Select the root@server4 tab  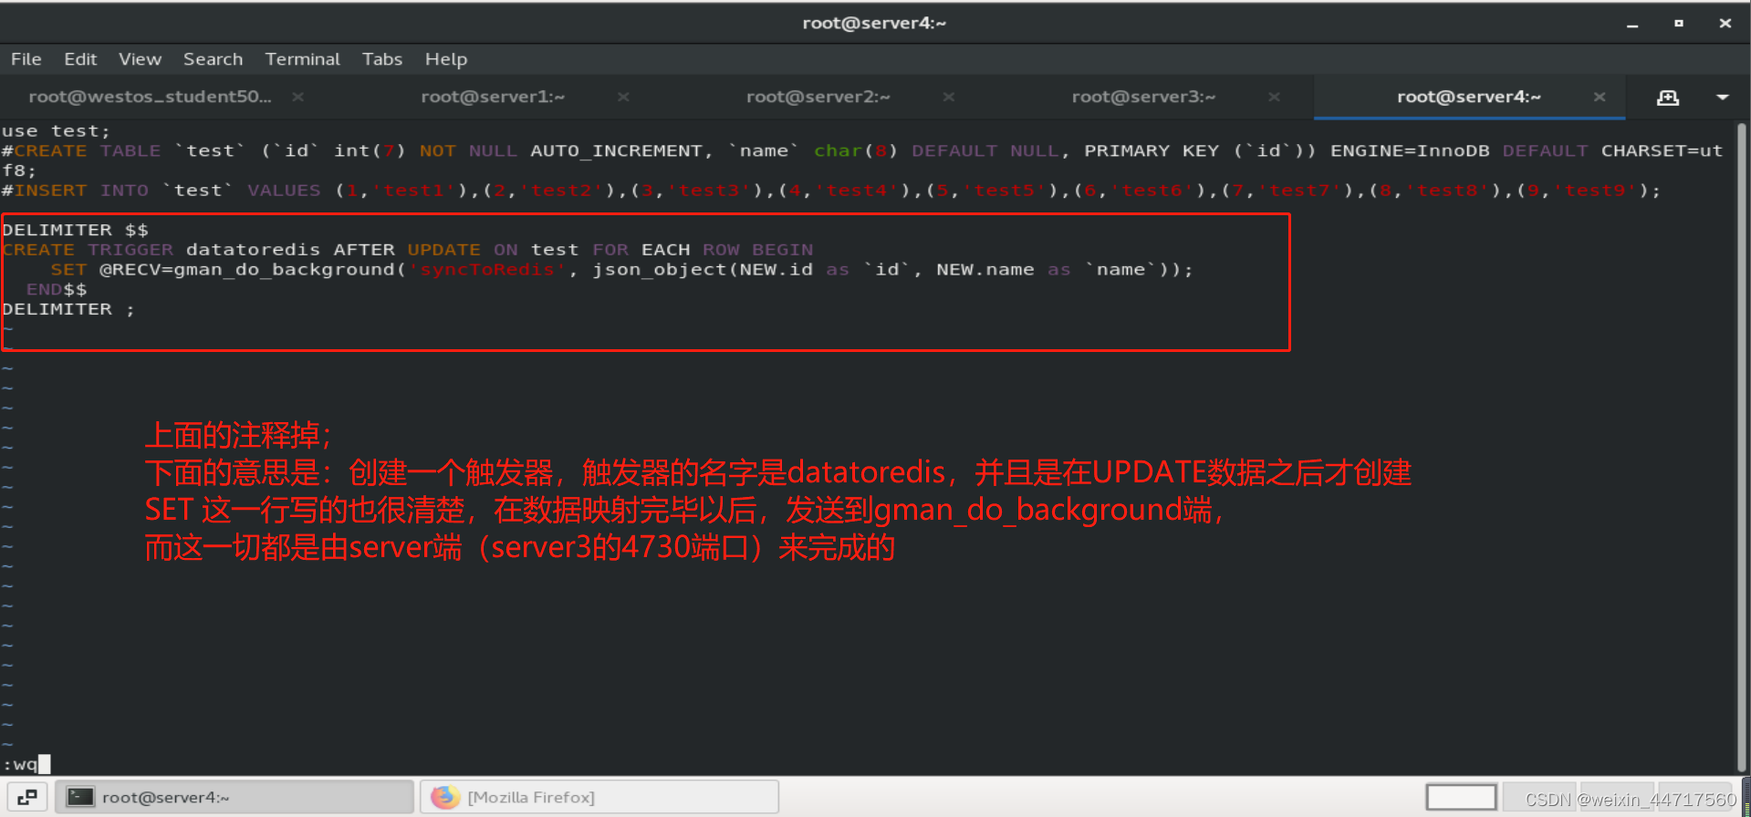click(x=1468, y=97)
